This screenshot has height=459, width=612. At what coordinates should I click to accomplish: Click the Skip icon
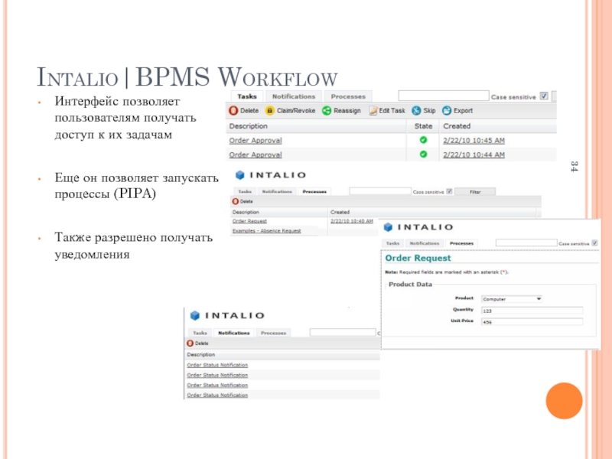pos(416,110)
